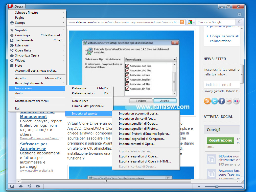Select Importa contatti di Opera...

[146, 144]
